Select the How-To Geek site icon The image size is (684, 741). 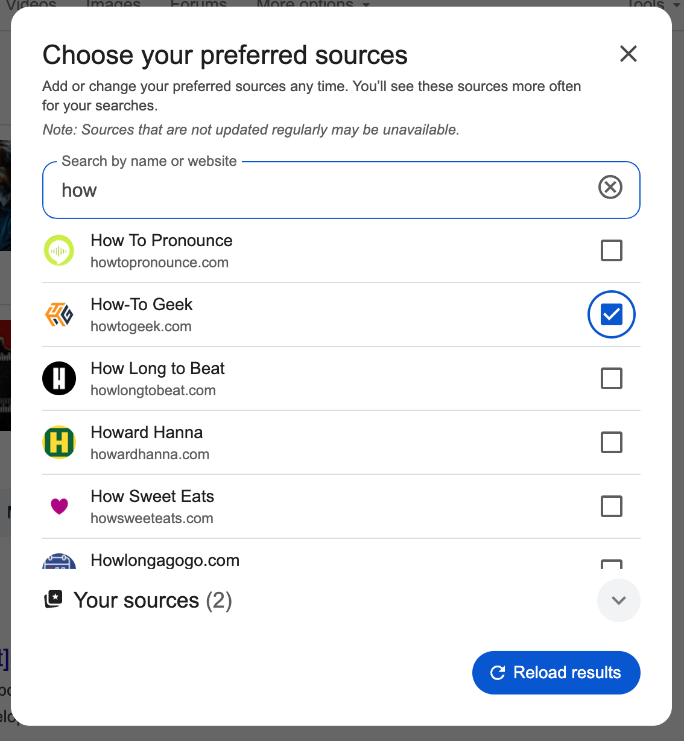(59, 314)
